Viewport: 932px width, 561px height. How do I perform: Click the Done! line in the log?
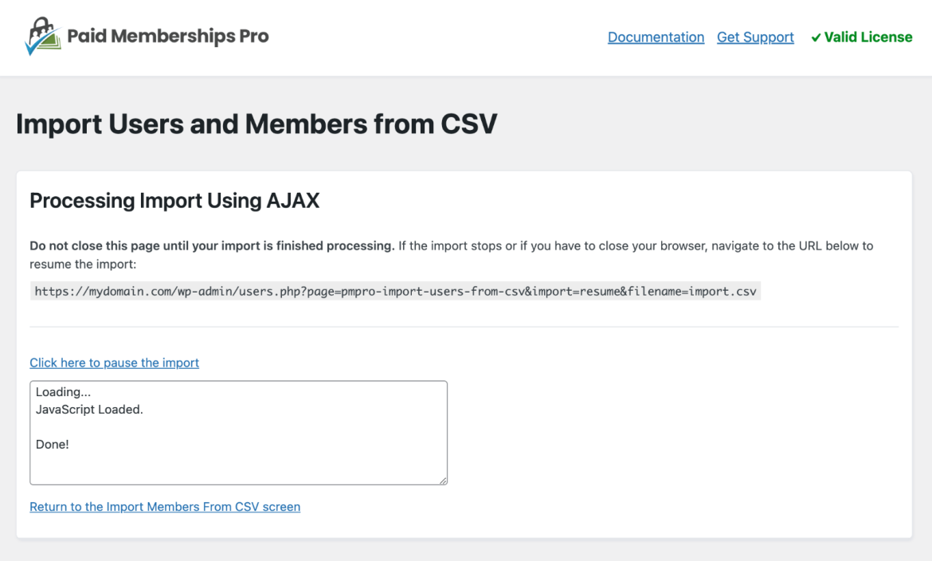[52, 444]
